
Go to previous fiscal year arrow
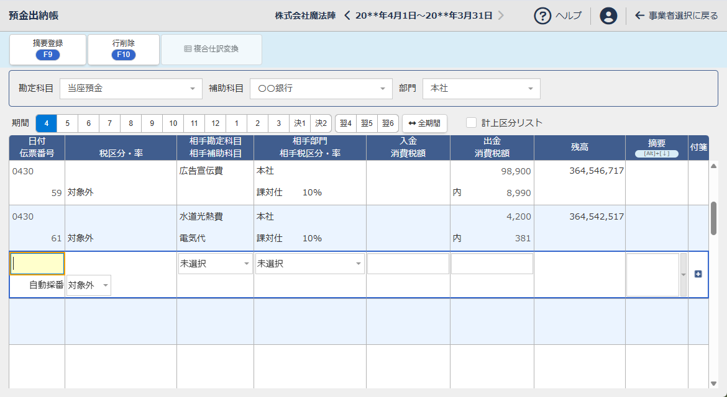pos(347,16)
